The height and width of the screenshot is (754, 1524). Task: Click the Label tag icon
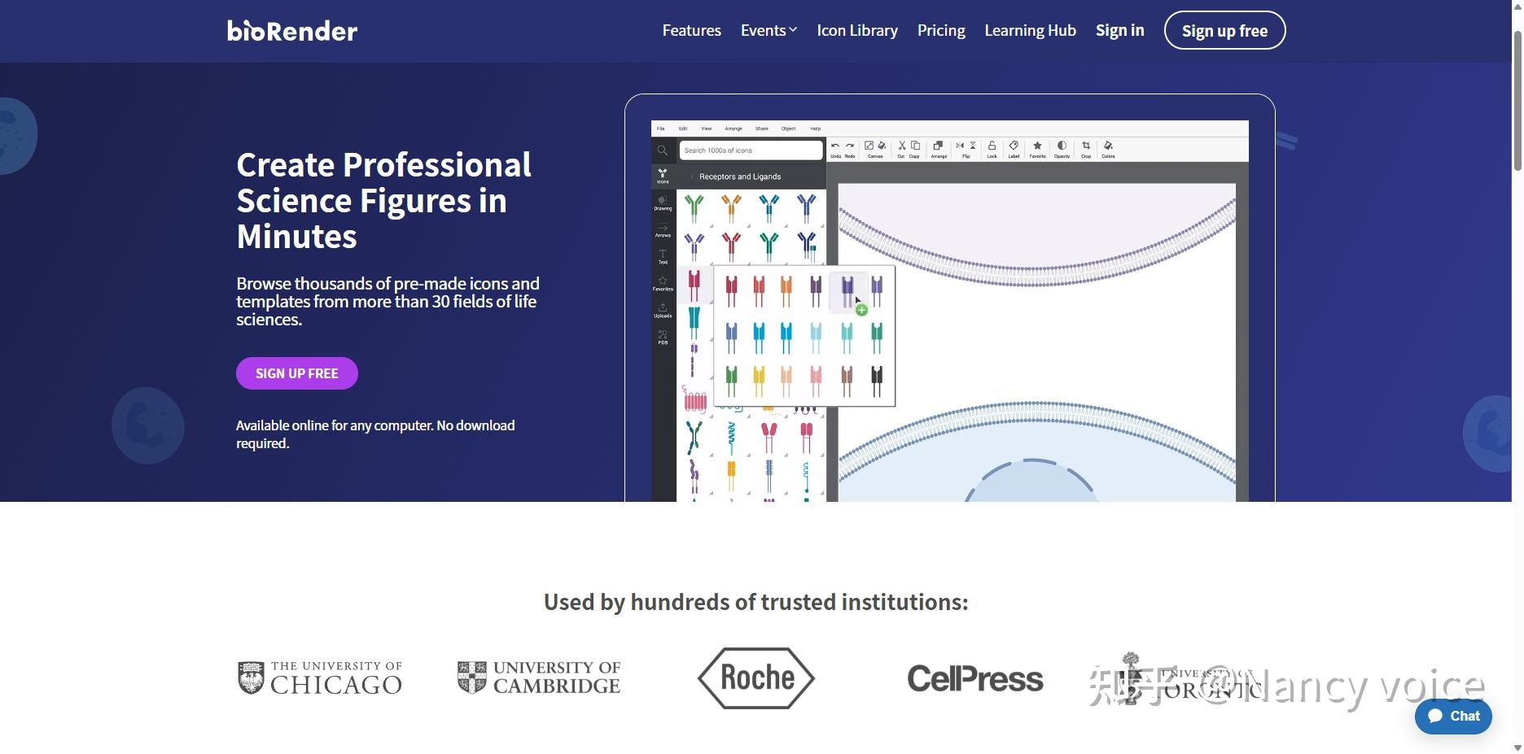click(x=1014, y=146)
